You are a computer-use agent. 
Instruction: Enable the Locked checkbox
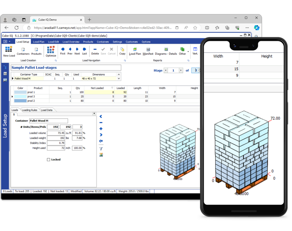pyautogui.click(x=49, y=159)
